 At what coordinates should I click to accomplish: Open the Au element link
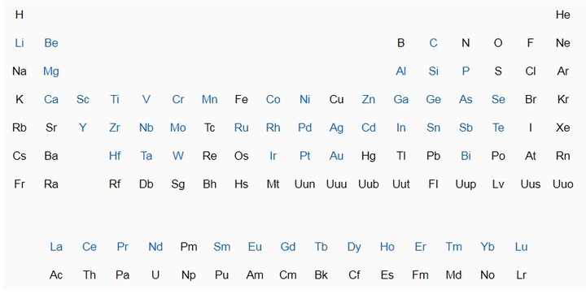pos(336,156)
